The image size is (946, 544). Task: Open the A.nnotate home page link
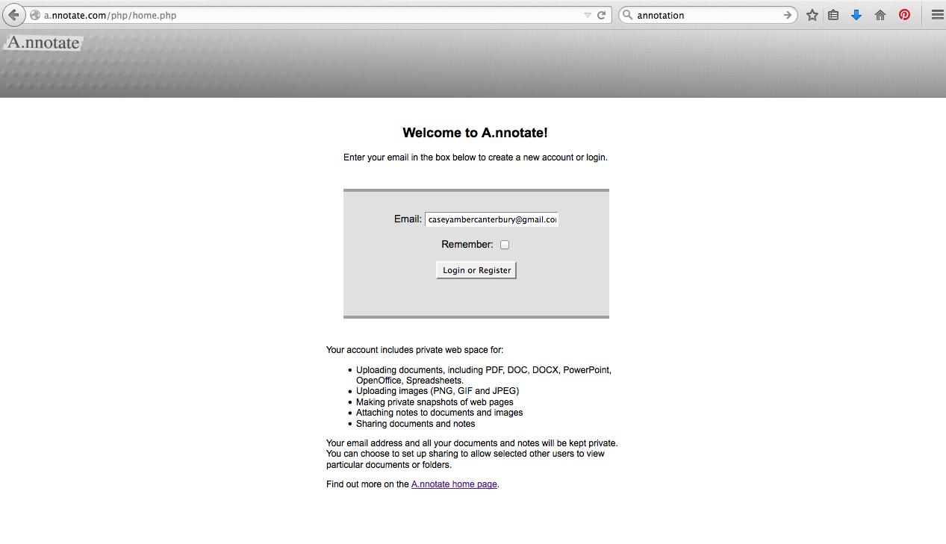(x=454, y=484)
